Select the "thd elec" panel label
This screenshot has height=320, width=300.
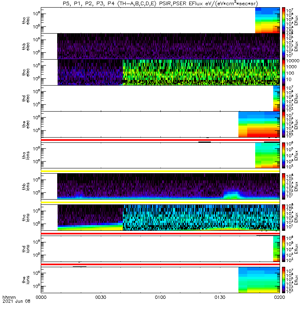(26, 98)
